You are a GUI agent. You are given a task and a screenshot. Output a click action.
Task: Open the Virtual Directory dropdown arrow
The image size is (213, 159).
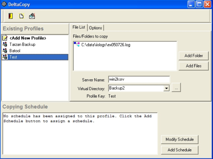click(166, 88)
